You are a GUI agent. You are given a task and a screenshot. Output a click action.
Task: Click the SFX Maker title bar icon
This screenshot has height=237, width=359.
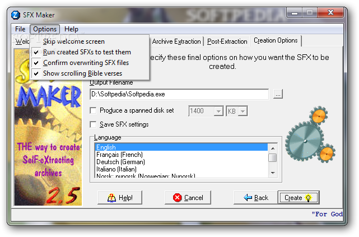[16, 15]
